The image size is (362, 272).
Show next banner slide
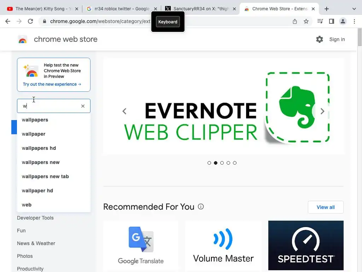(x=322, y=111)
